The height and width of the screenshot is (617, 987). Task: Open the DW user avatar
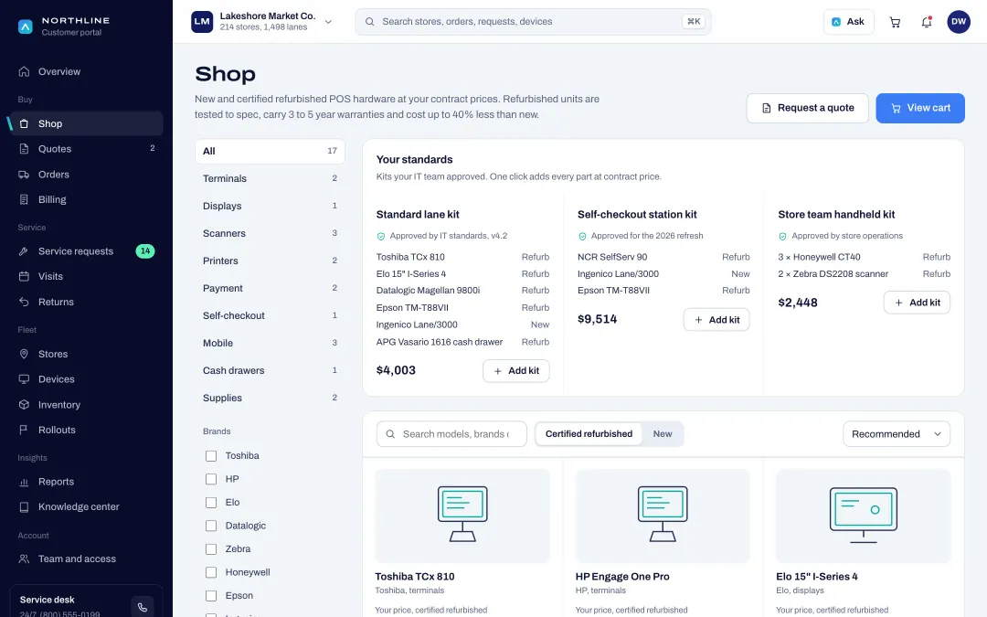click(959, 22)
